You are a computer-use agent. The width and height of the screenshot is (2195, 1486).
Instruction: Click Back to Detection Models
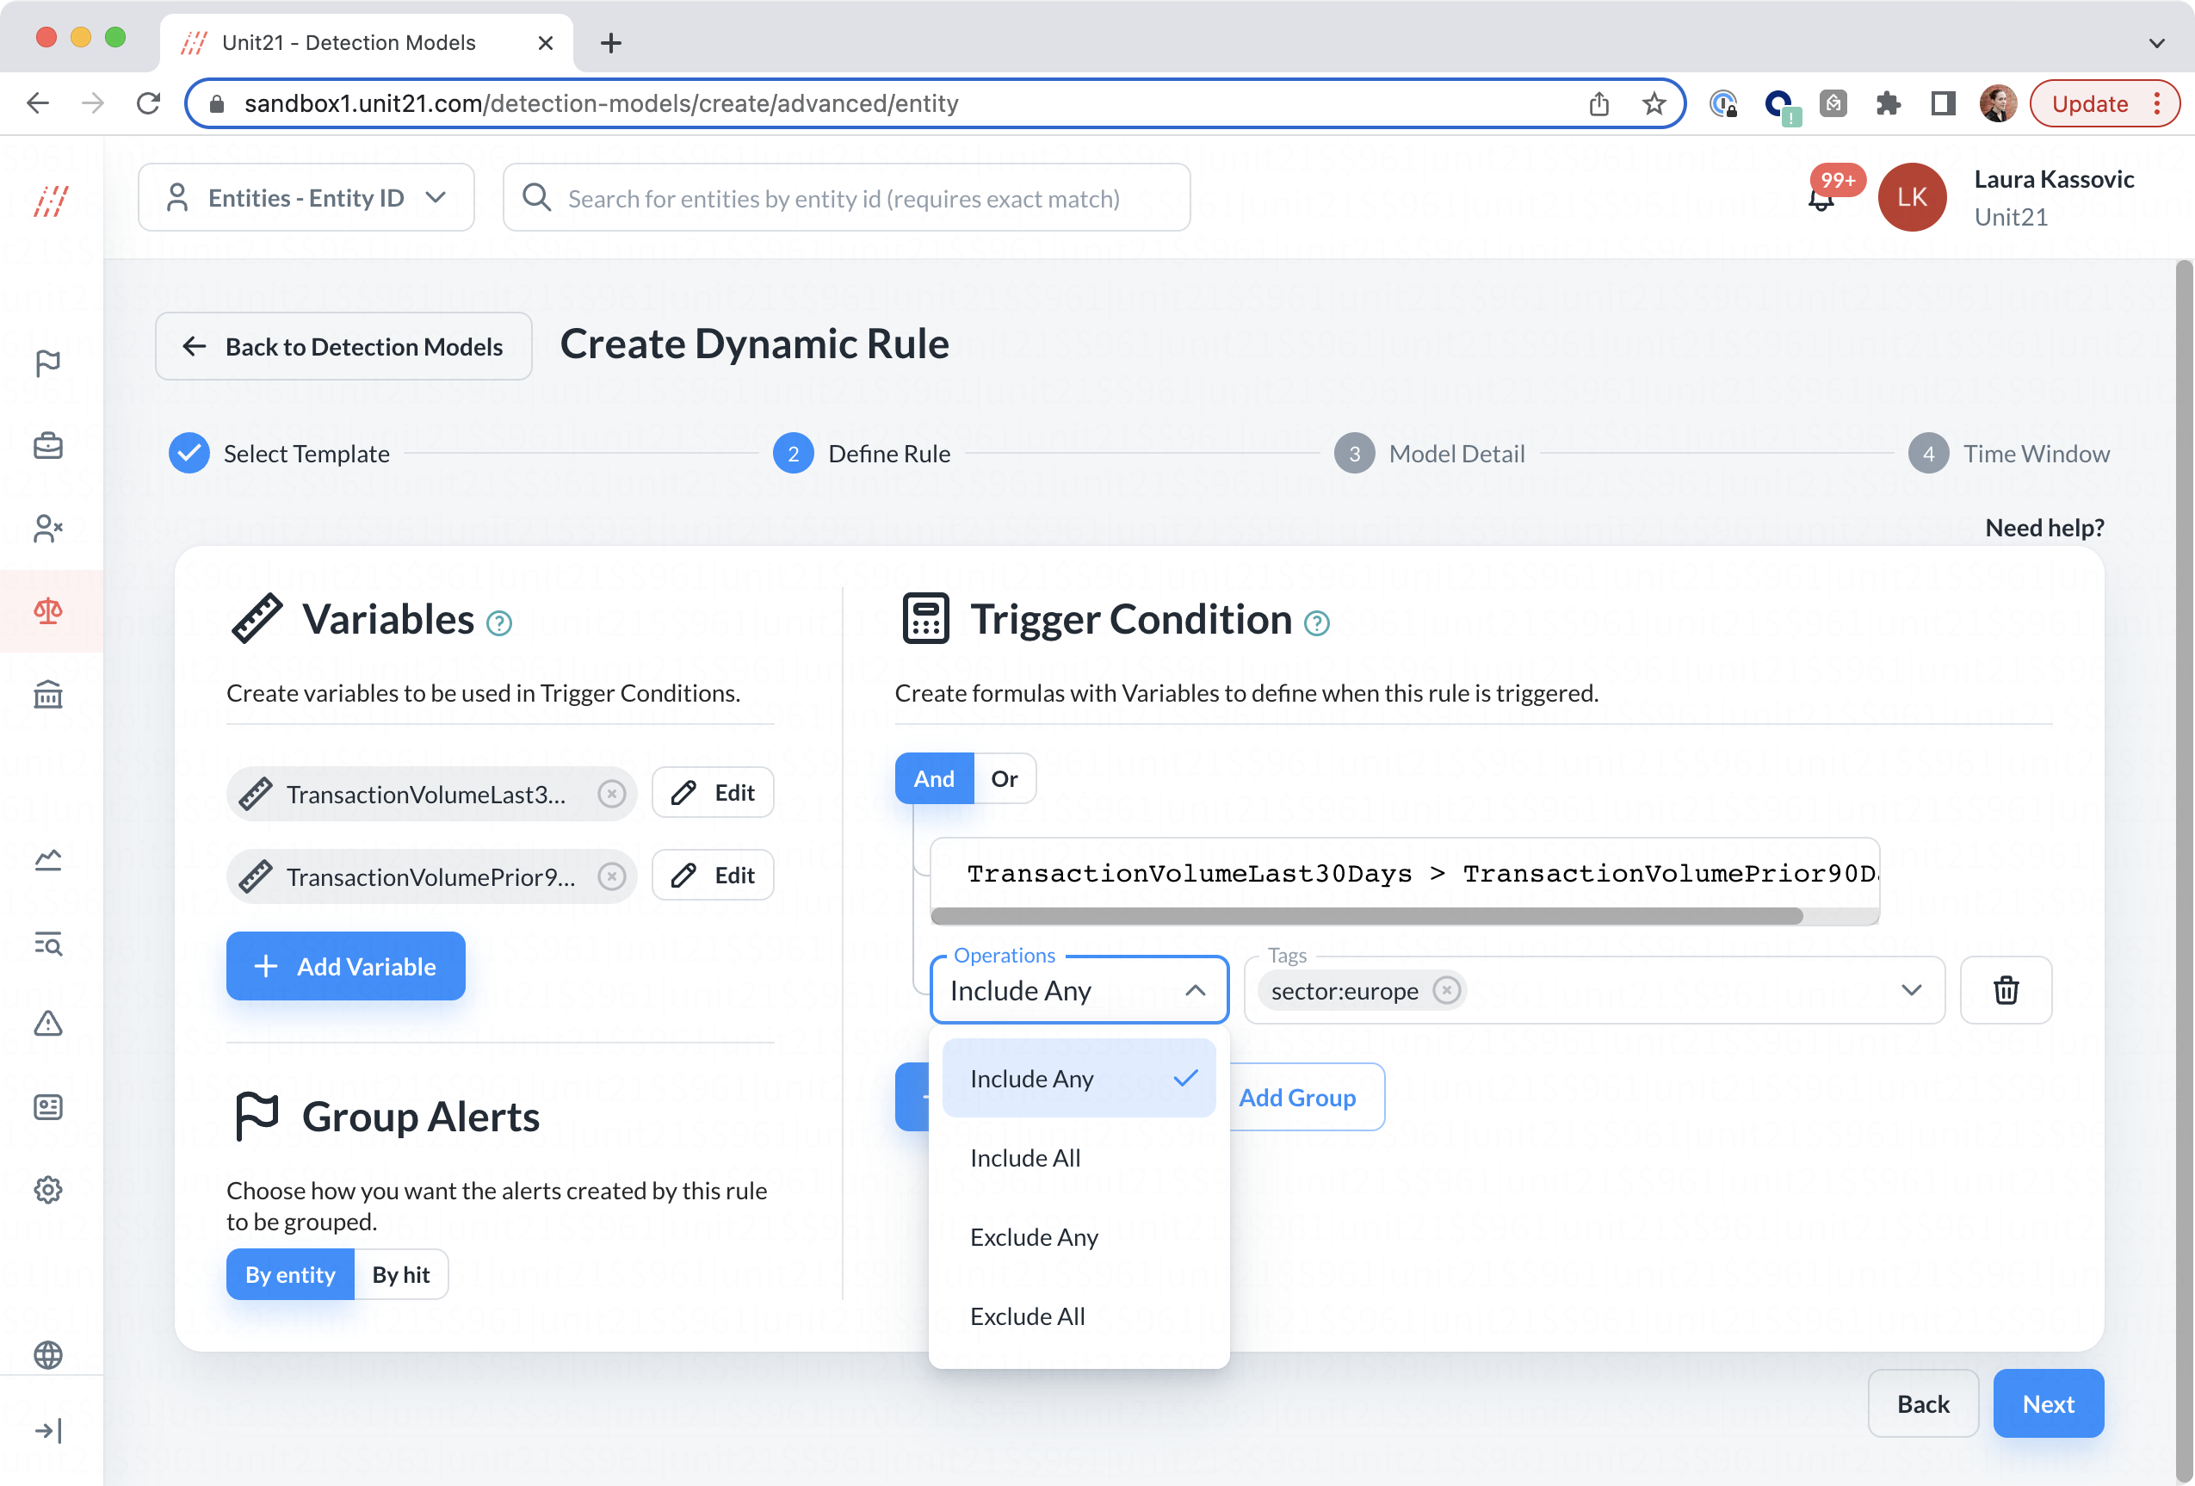point(343,347)
